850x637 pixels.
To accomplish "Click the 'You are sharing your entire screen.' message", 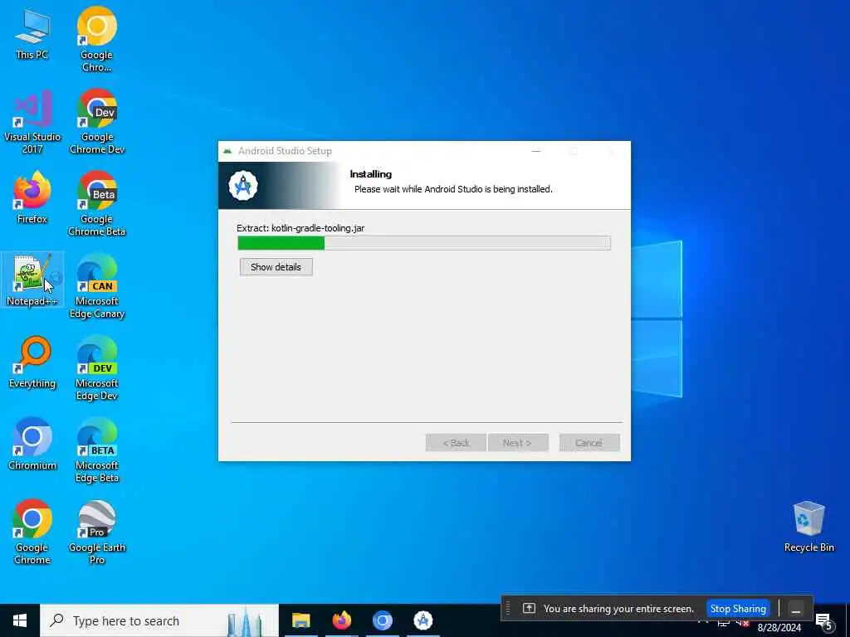I will (x=618, y=608).
